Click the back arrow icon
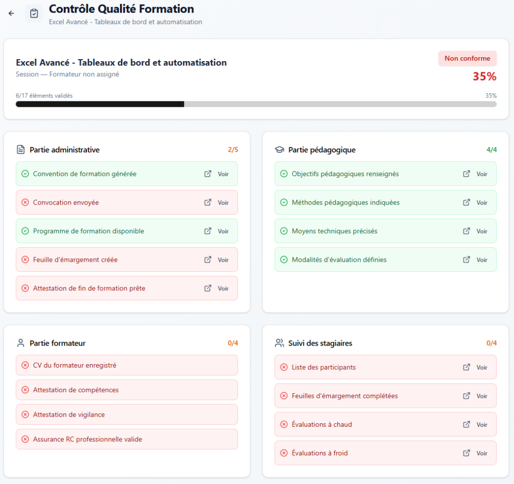The width and height of the screenshot is (514, 484). pos(12,14)
